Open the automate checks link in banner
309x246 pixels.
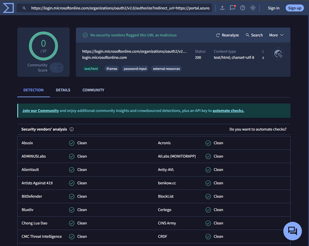tap(228, 110)
